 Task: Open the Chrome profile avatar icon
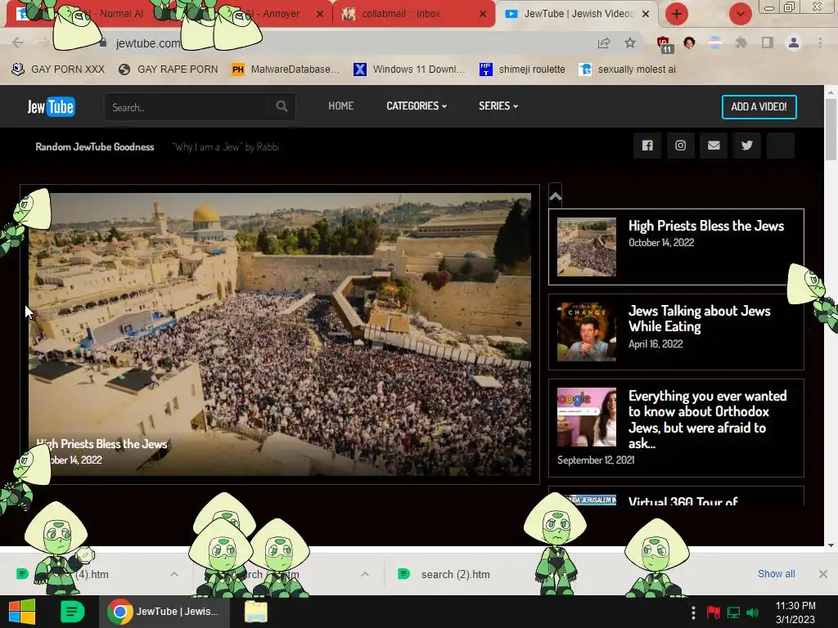(x=794, y=43)
